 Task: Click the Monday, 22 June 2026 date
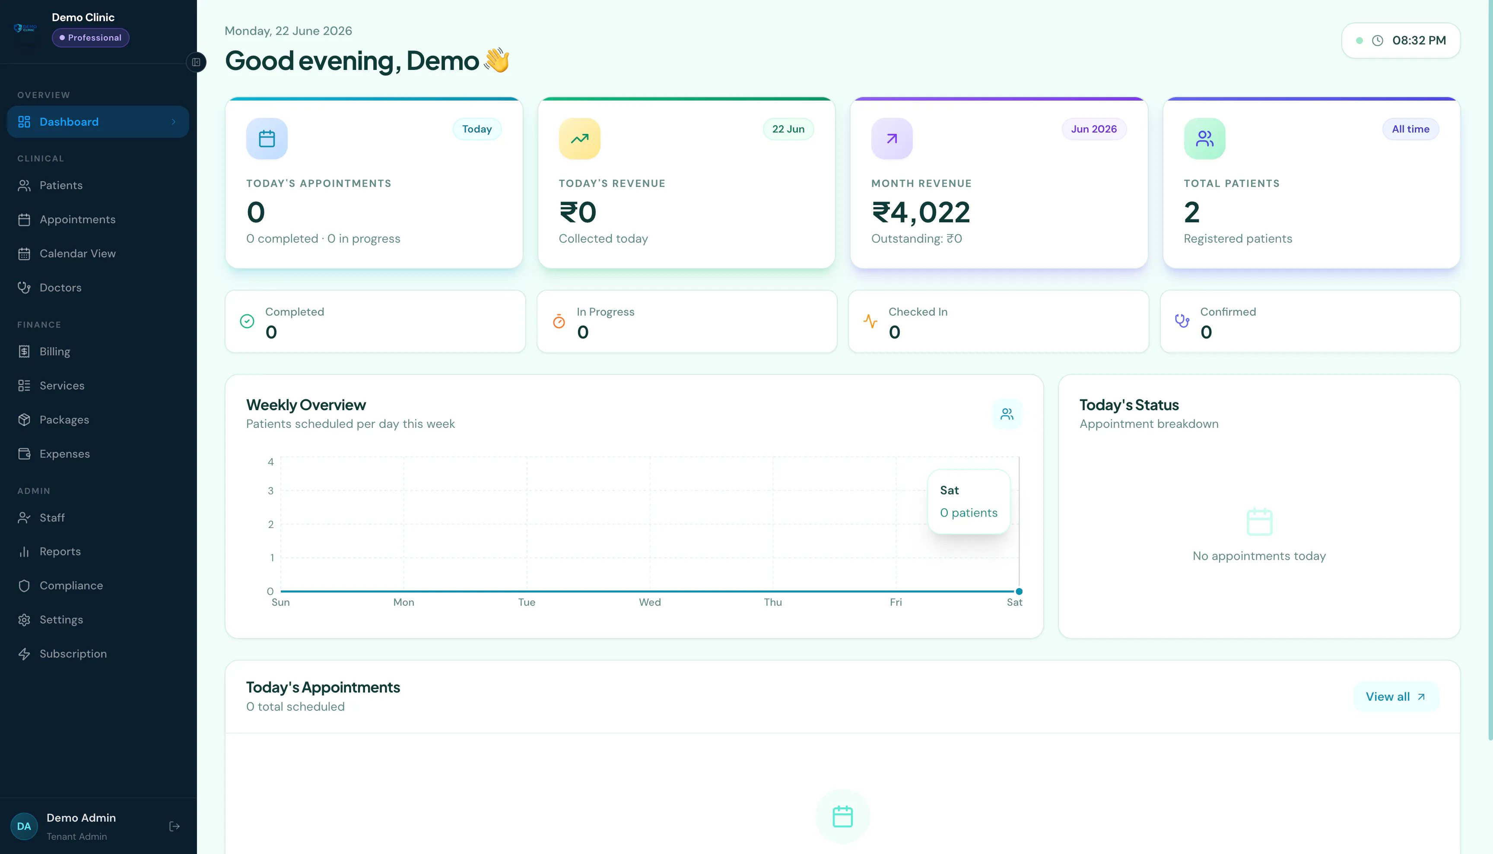[x=288, y=31]
